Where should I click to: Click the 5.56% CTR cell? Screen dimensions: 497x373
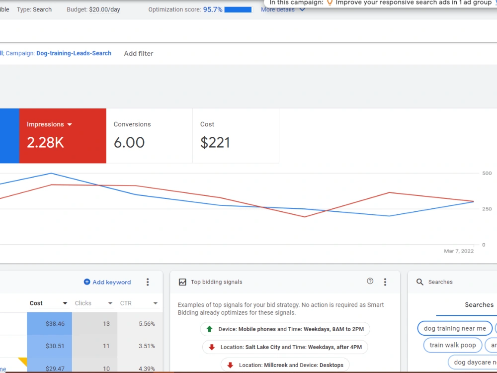click(x=140, y=324)
